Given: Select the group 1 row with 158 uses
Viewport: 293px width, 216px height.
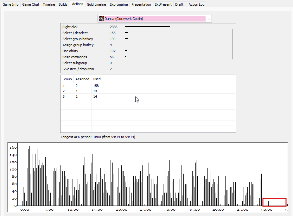Looking at the screenshot, I should point(148,86).
